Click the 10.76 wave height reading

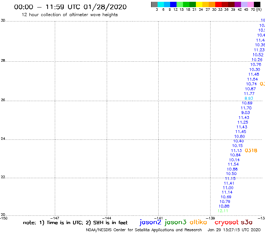coord(256,65)
